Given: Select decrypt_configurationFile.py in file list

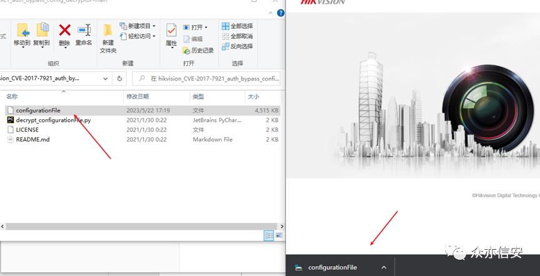Looking at the screenshot, I should click(x=53, y=120).
